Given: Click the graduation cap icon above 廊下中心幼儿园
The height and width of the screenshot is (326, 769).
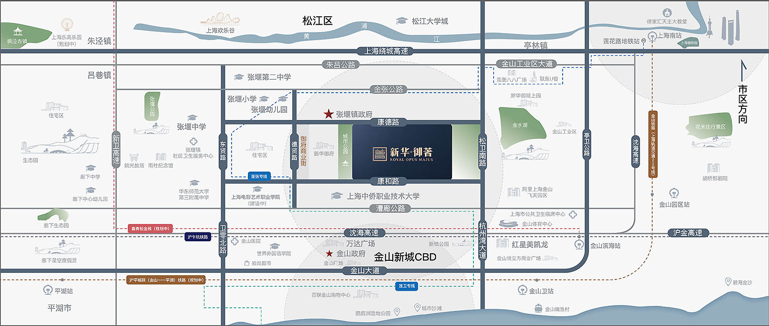Looking at the screenshot, I should (91, 190).
